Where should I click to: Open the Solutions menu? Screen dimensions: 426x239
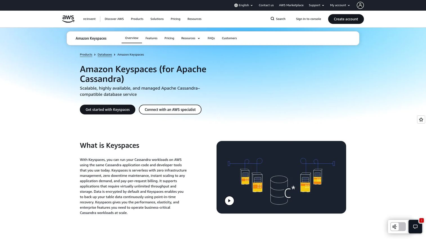(157, 19)
